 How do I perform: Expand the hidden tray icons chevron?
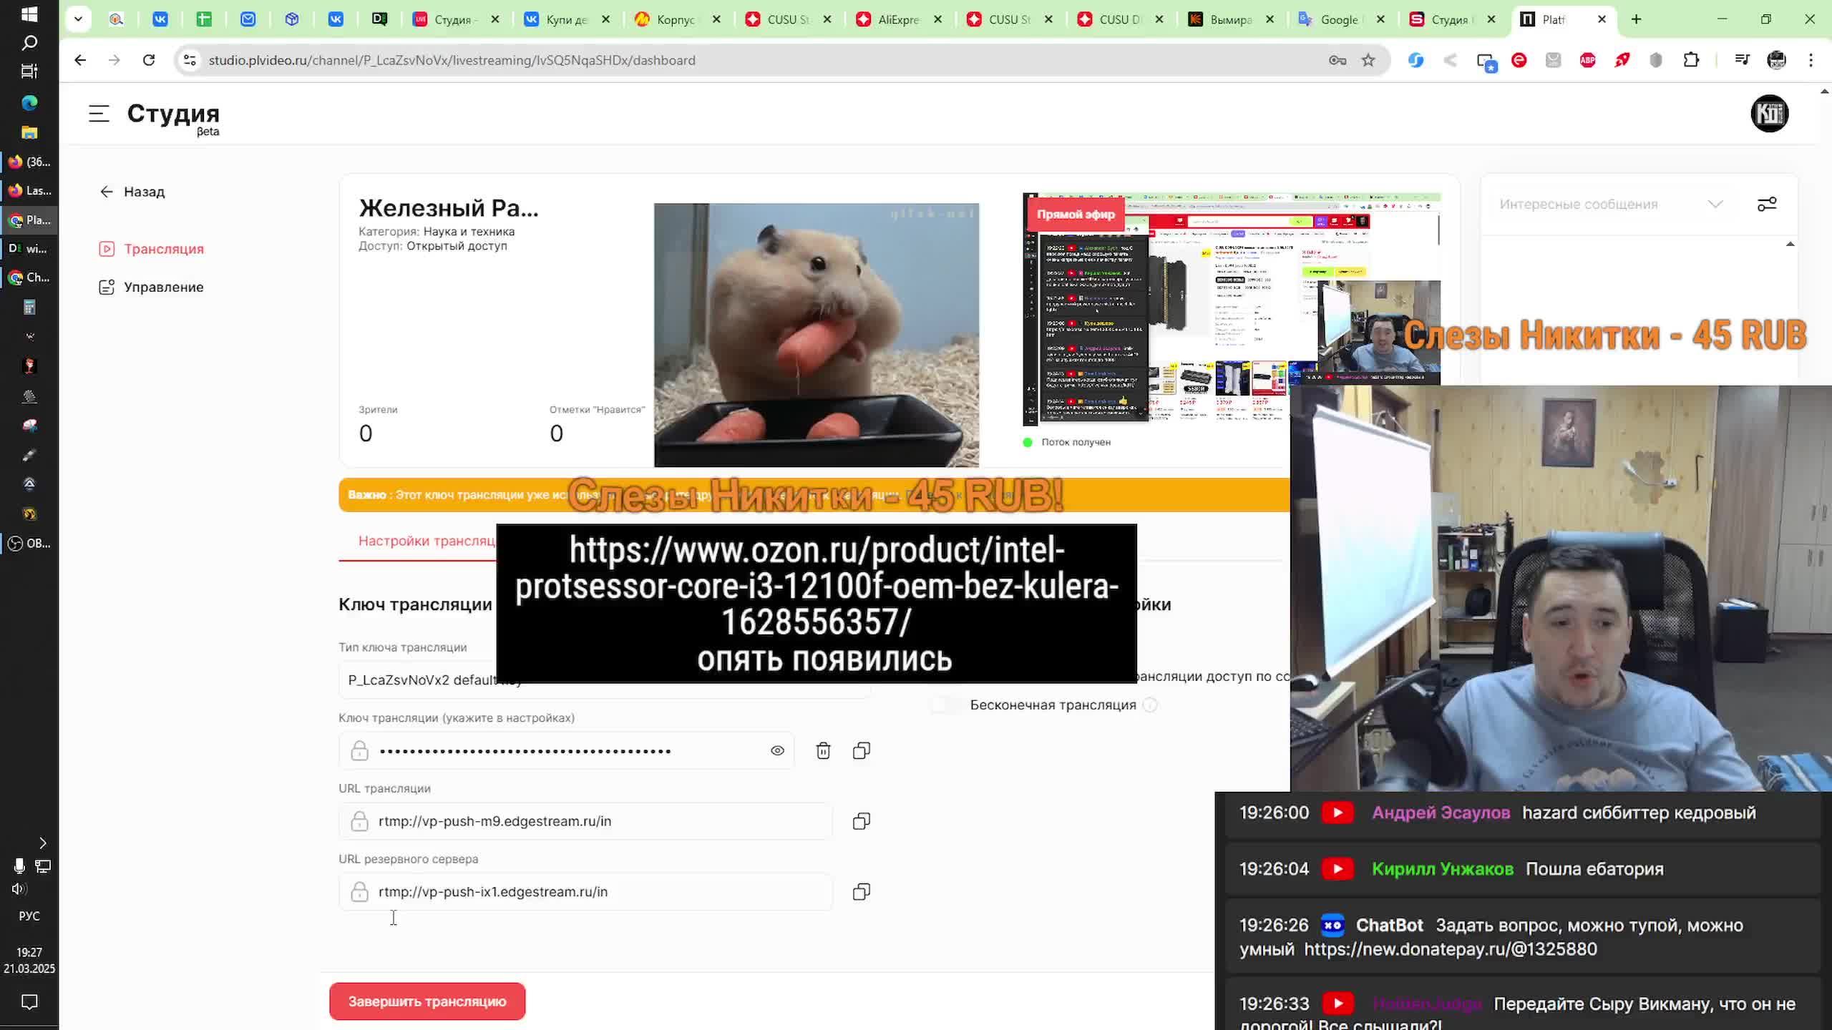click(x=42, y=843)
